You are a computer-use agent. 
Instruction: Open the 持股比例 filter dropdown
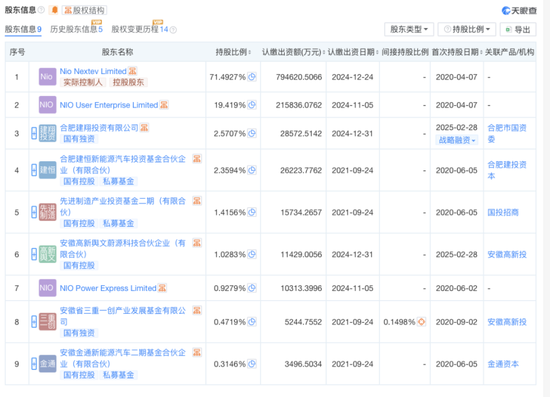coord(467,29)
